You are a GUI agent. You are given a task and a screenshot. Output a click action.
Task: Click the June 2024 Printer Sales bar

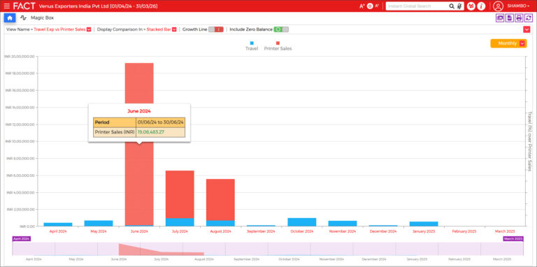[x=139, y=185]
